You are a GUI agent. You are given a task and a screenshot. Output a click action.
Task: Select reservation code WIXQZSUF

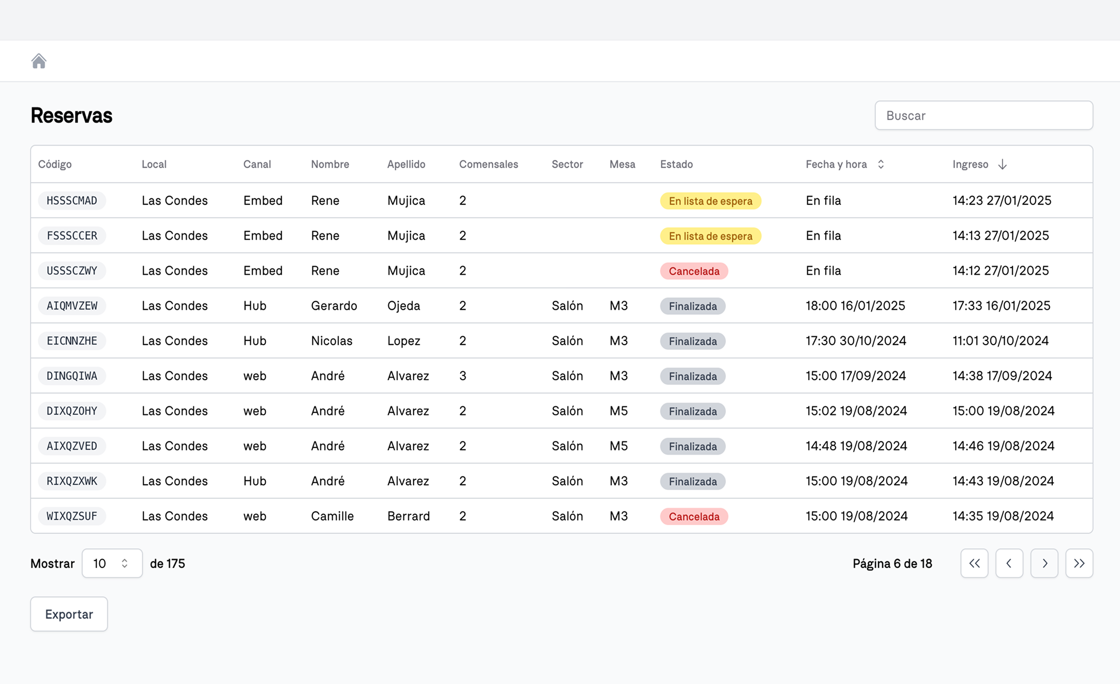72,516
